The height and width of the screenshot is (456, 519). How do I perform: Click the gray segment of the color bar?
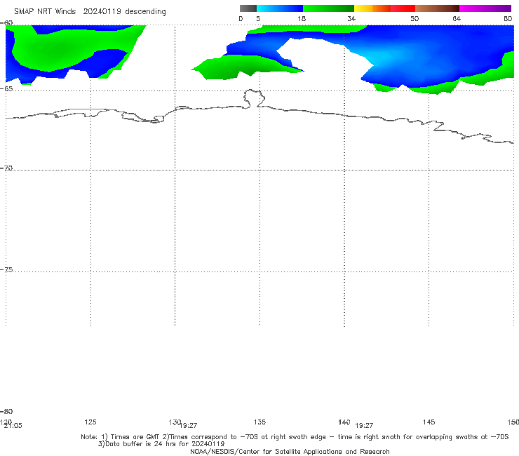[x=248, y=8]
